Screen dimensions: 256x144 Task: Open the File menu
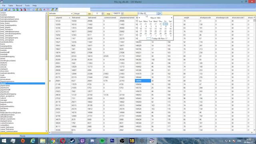pos(4,6)
